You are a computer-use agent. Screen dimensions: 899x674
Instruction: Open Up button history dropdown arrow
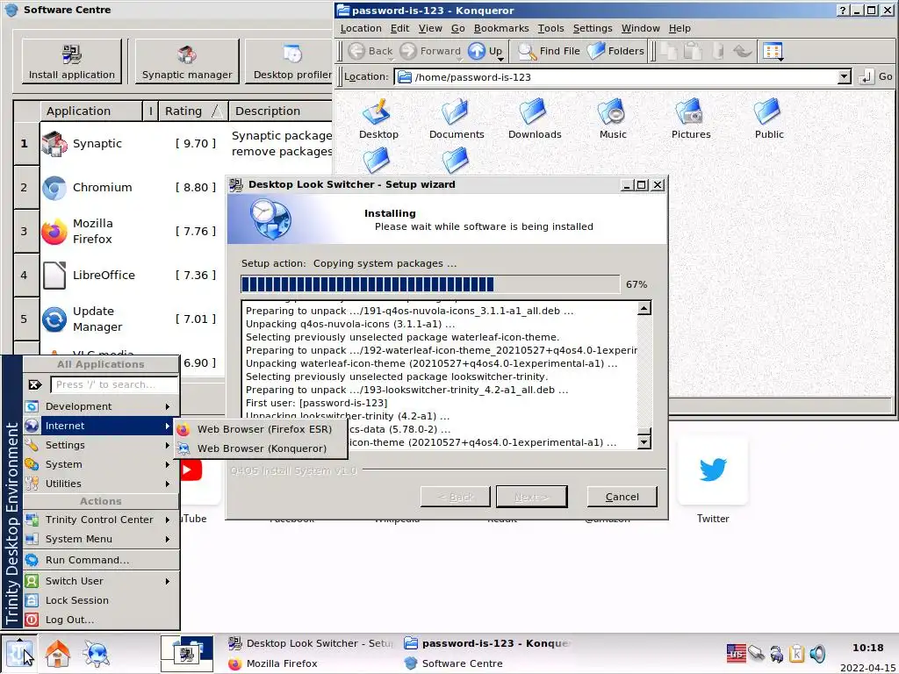pyautogui.click(x=500, y=59)
